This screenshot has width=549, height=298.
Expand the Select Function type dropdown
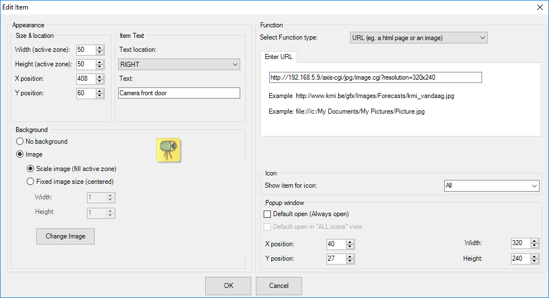pyautogui.click(x=418, y=38)
